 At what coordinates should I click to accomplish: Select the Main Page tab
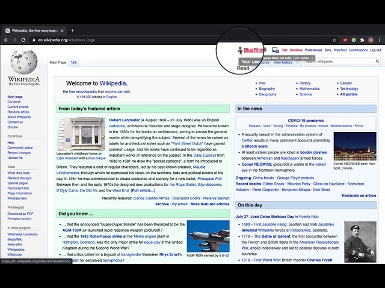[58, 62]
